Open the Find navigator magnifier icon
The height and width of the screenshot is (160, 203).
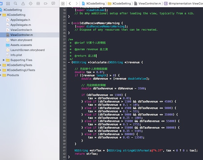tap(15, 3)
